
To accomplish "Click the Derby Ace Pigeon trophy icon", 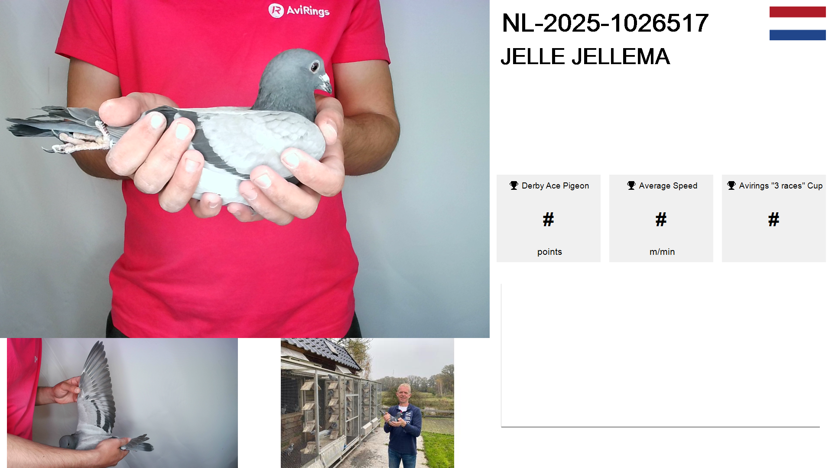I will coord(514,185).
